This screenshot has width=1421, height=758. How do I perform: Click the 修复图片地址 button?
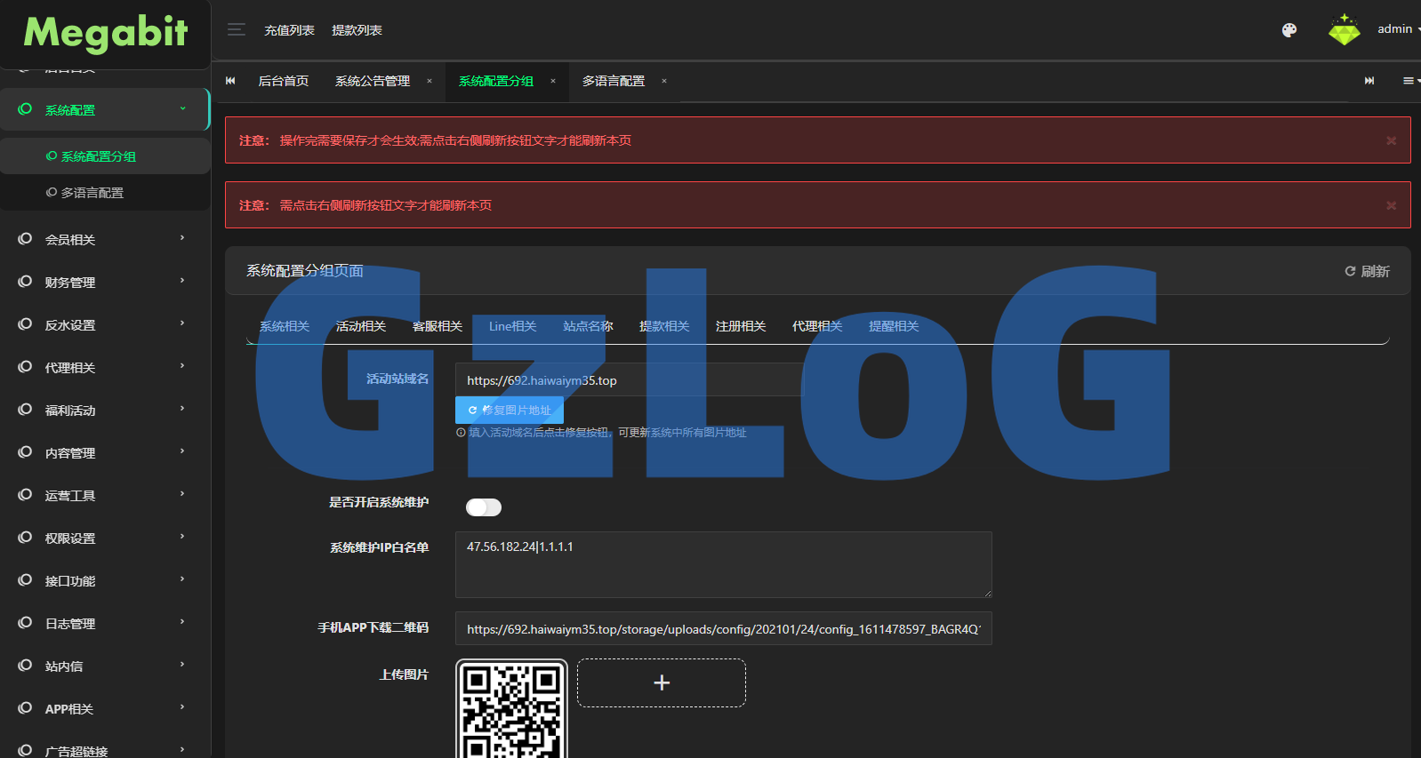[510, 411]
